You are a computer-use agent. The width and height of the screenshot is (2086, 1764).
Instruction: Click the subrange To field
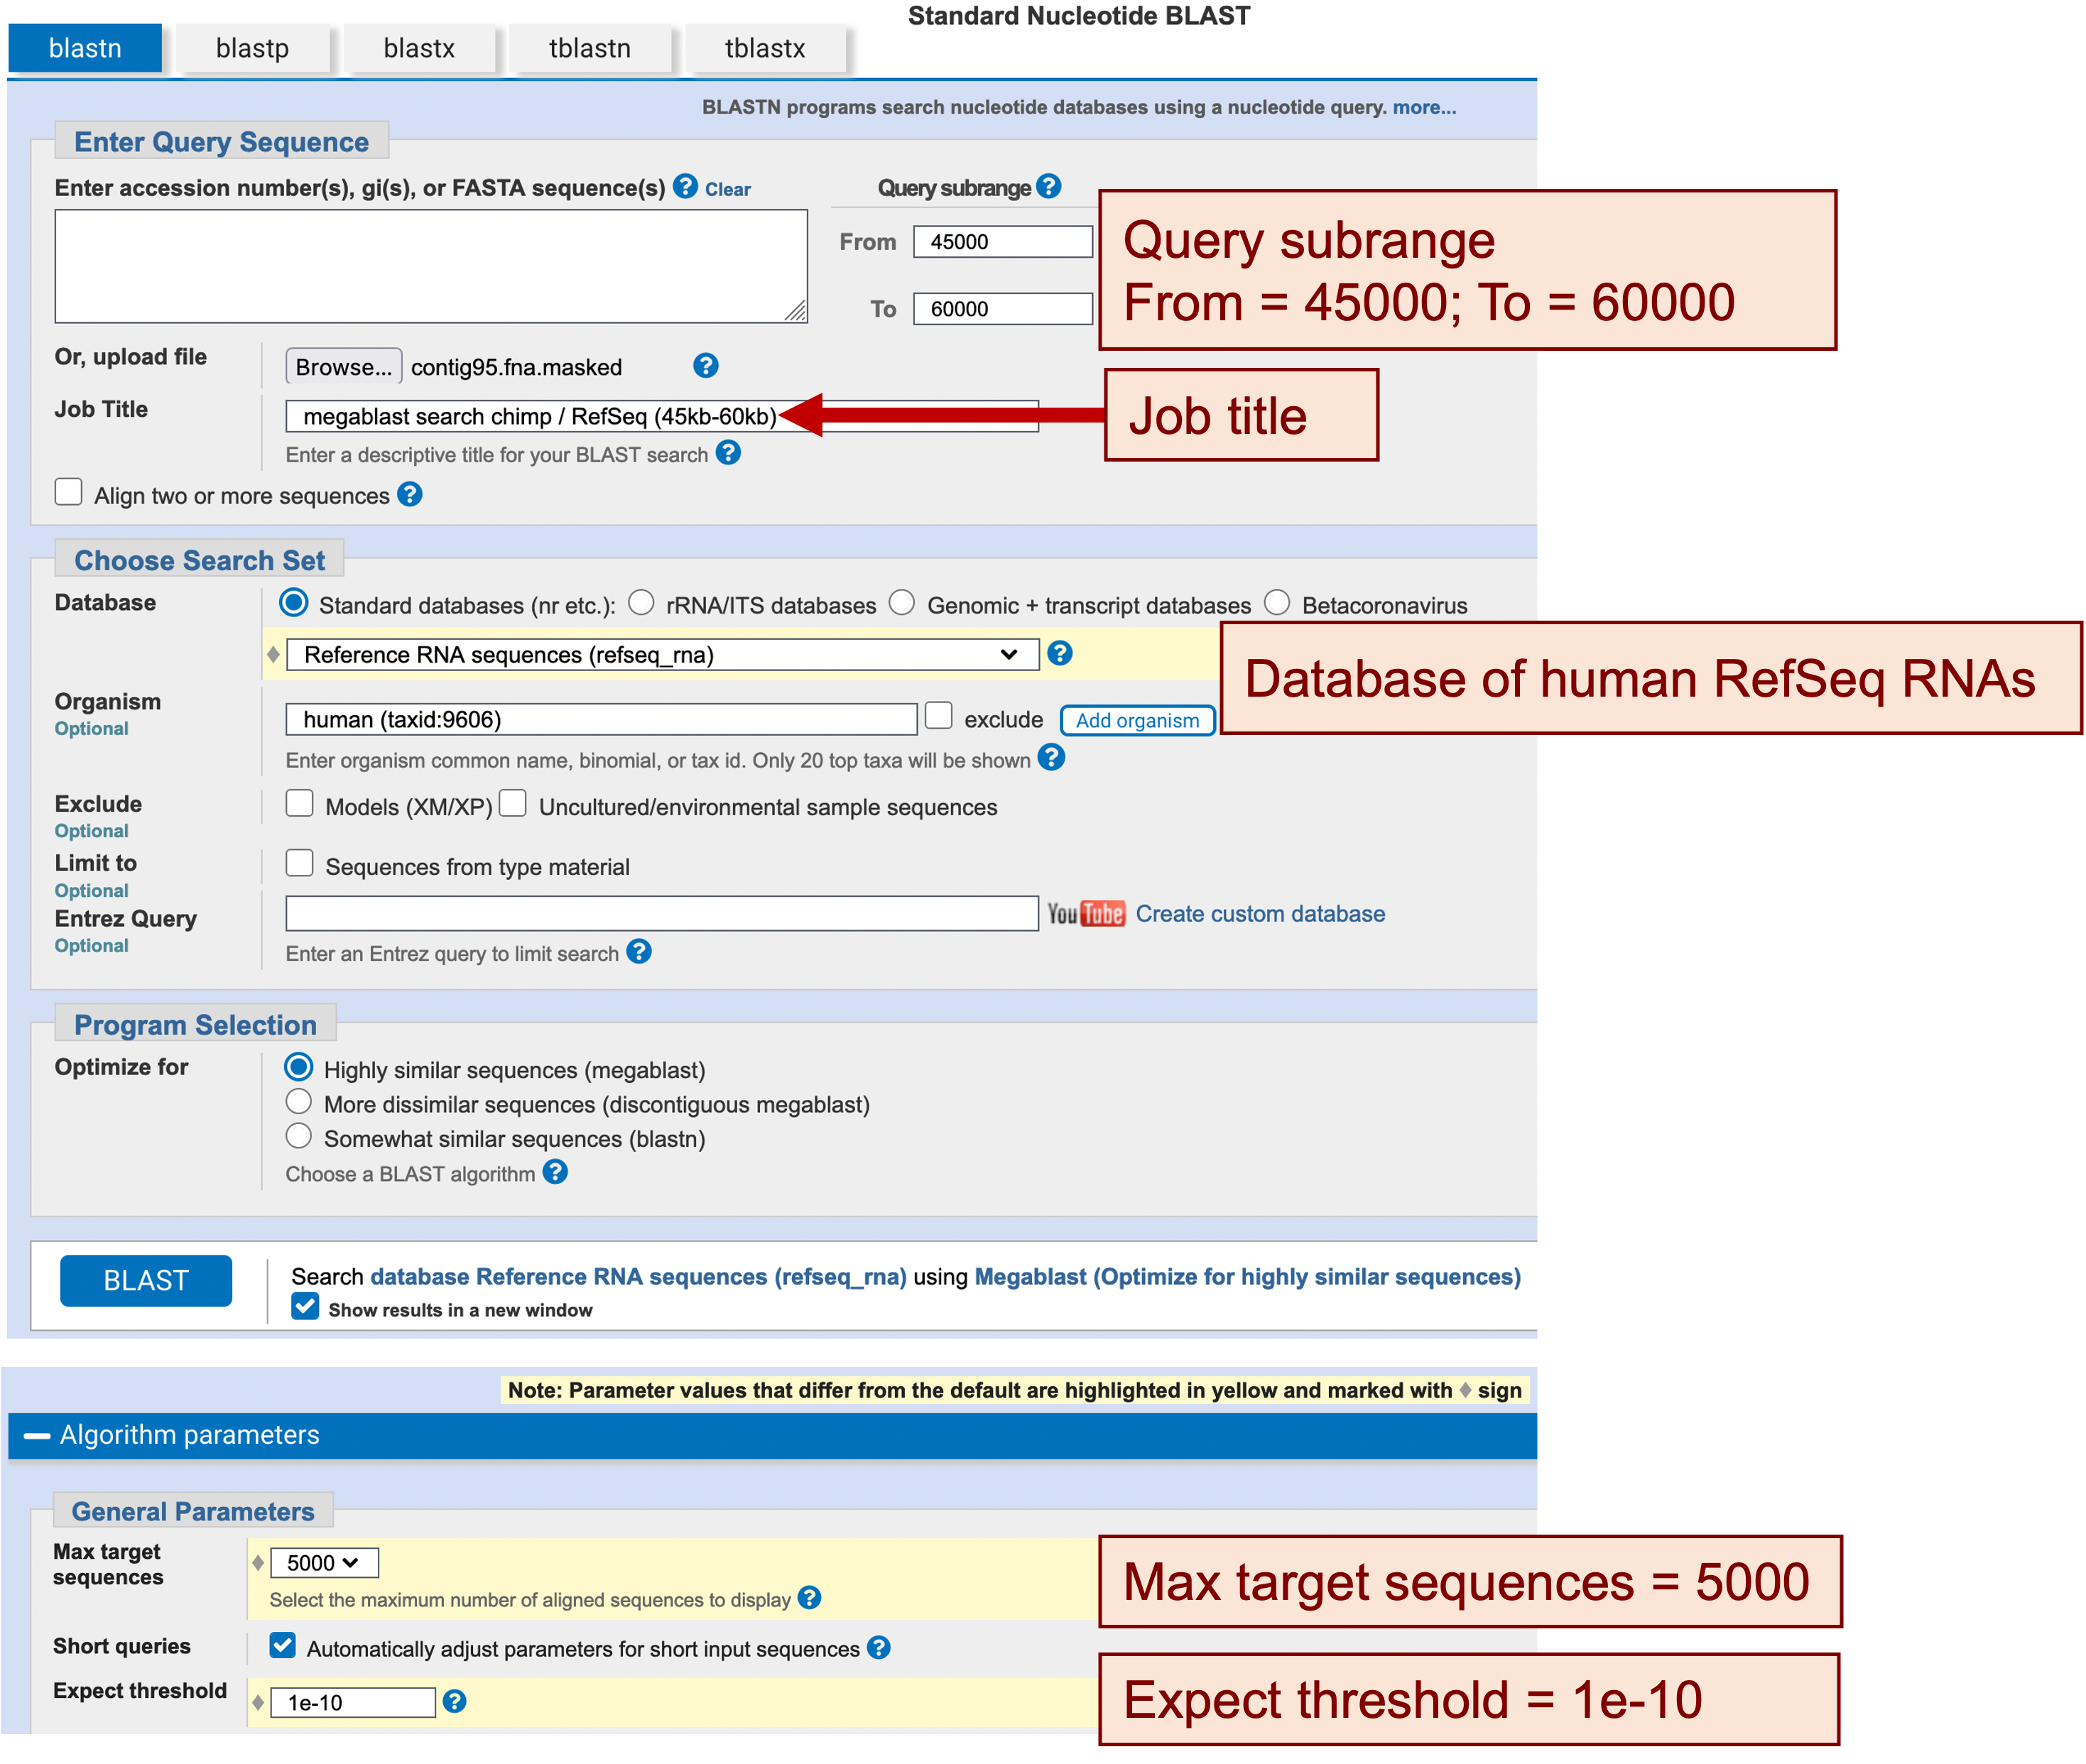click(1003, 308)
